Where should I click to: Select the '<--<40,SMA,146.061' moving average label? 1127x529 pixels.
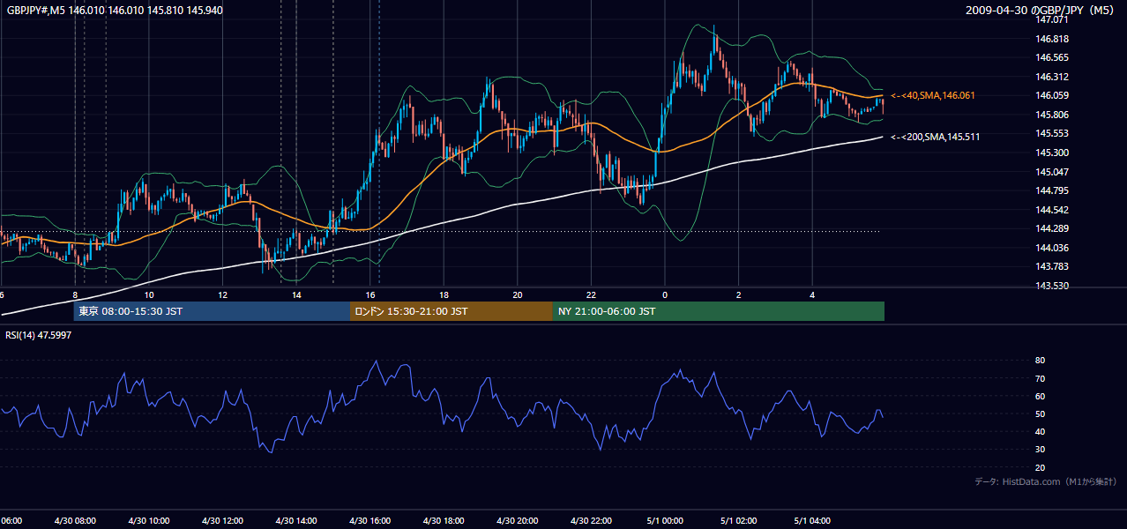pyautogui.click(x=933, y=95)
